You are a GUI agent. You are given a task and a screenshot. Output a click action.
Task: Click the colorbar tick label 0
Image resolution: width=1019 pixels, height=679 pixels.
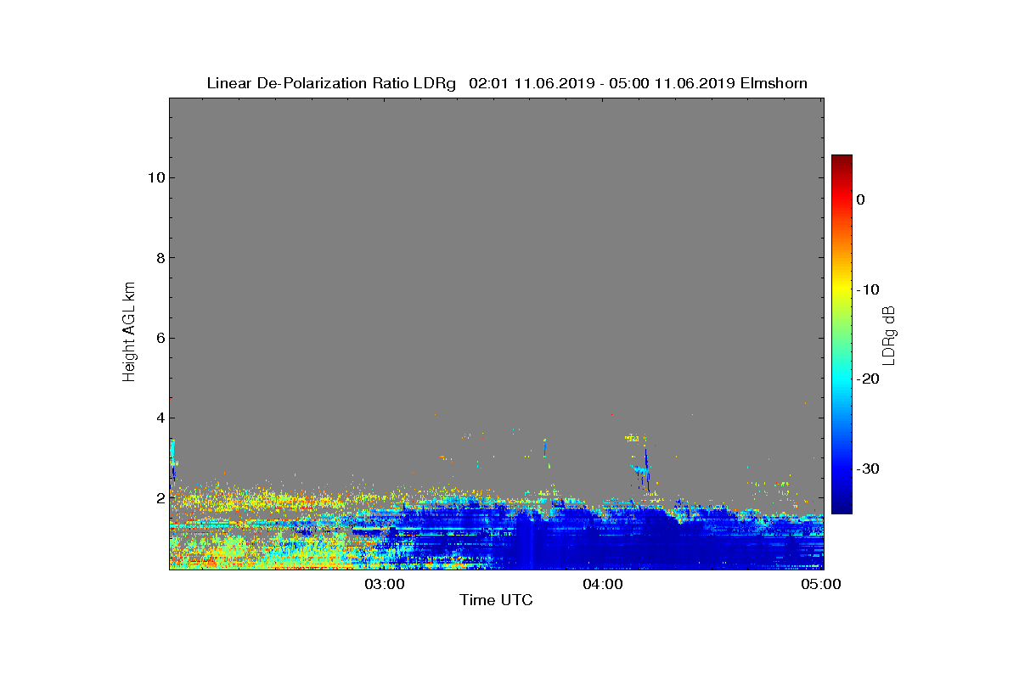click(861, 199)
